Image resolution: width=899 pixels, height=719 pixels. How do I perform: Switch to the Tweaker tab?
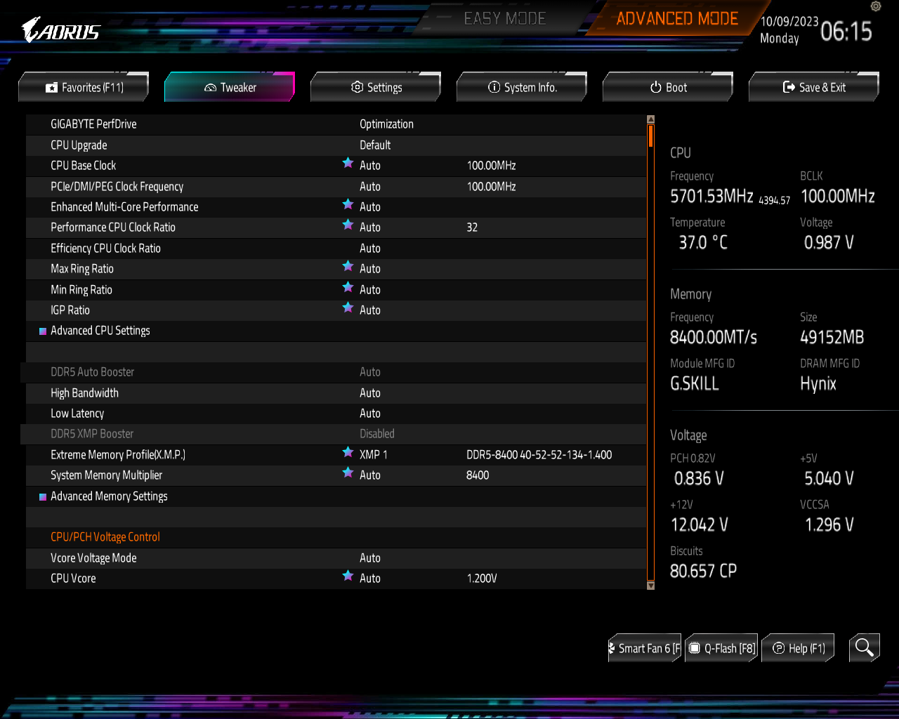pyautogui.click(x=230, y=87)
